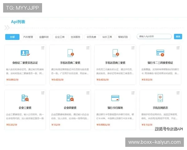The height and width of the screenshot is (150, 187).
Task: Switch to the 企业工商 category
Action: point(60,37)
